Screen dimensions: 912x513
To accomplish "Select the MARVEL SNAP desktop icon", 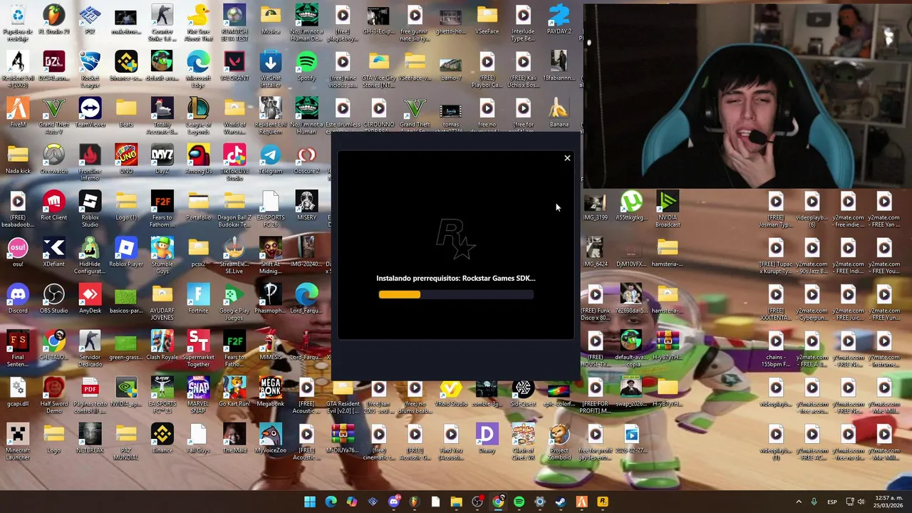I will pos(198,394).
